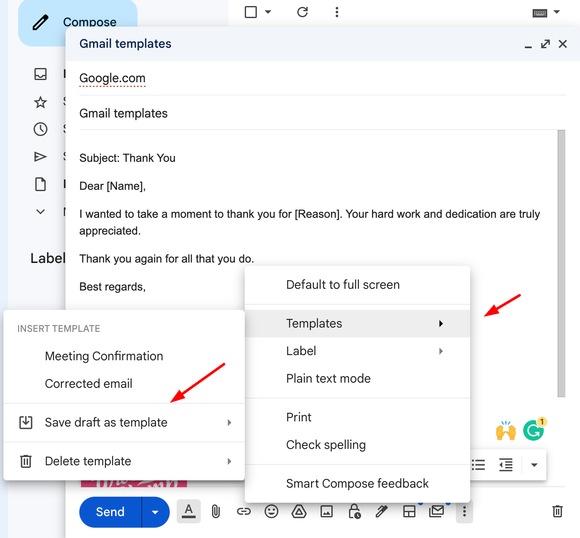Enable confidential mode with the lock icon

354,512
